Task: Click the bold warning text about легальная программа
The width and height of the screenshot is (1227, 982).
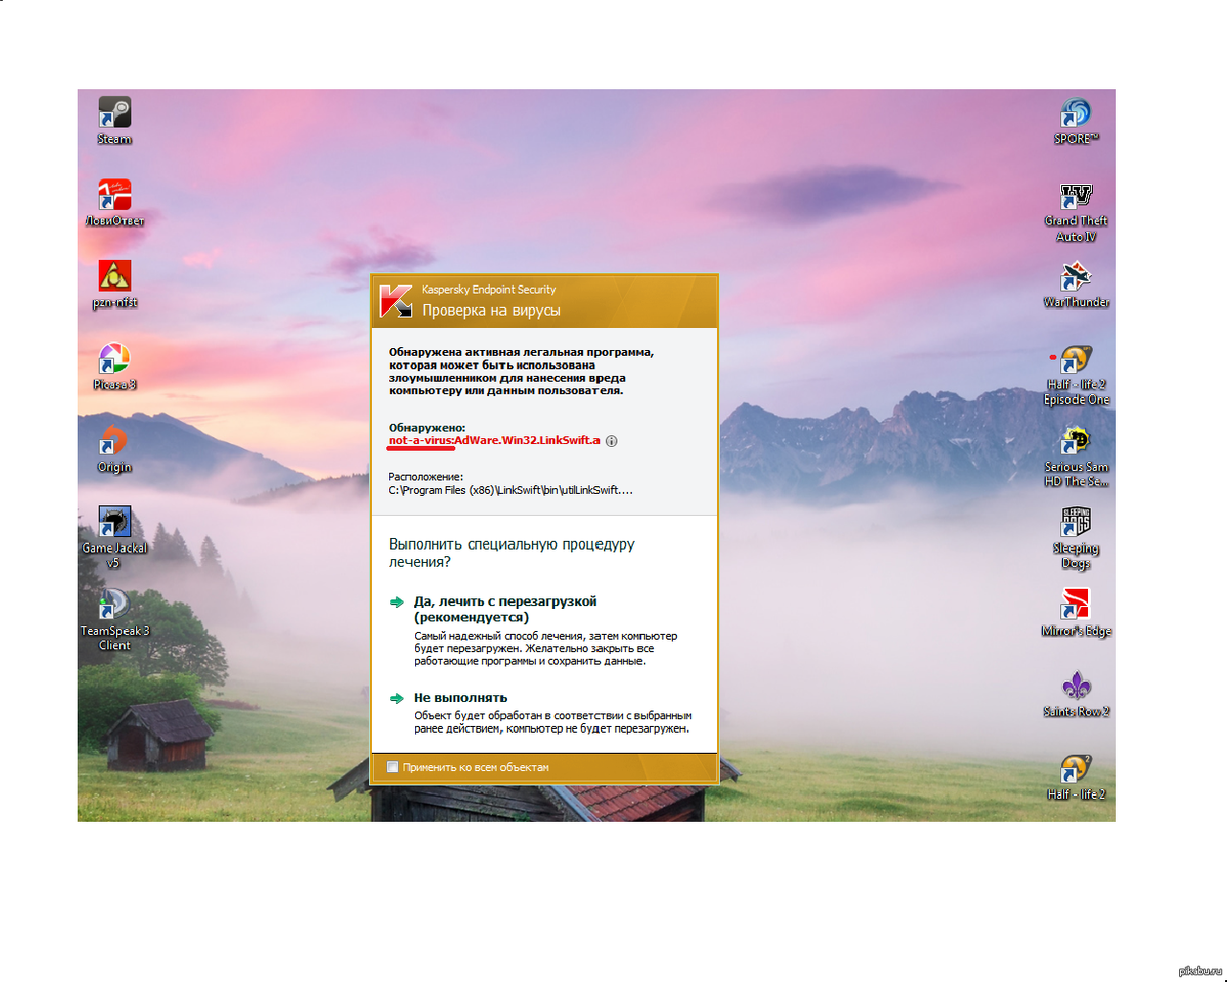Action: [521, 371]
